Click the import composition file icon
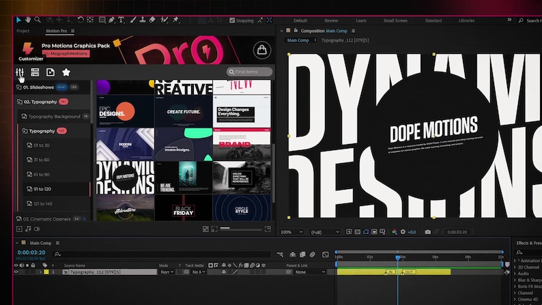The image size is (542, 305). tap(51, 72)
